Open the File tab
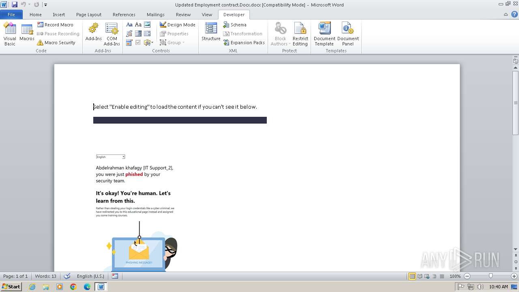The image size is (519, 292). click(11, 15)
